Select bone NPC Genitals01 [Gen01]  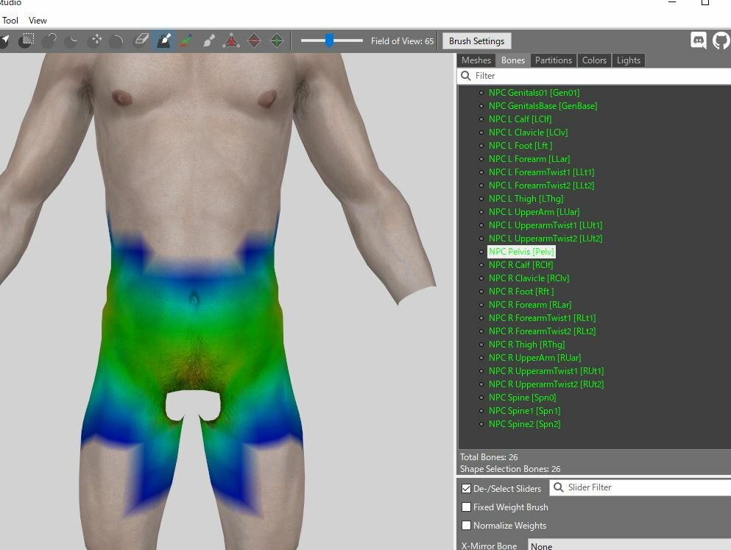[x=534, y=93]
